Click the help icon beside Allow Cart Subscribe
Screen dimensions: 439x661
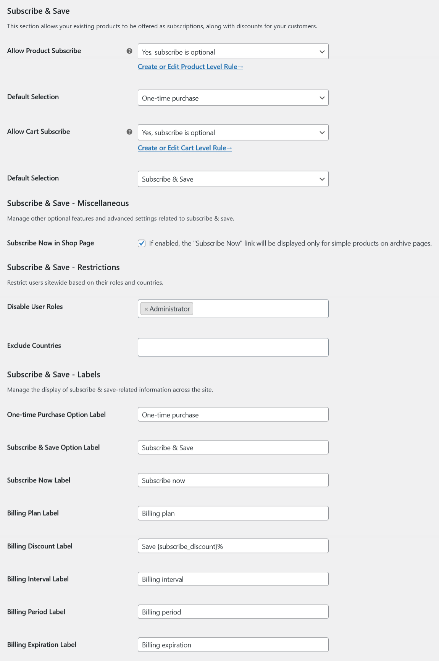129,131
